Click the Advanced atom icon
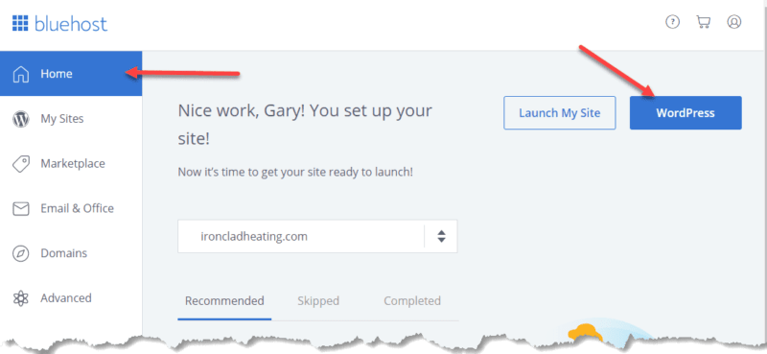The height and width of the screenshot is (354, 767). (x=20, y=298)
